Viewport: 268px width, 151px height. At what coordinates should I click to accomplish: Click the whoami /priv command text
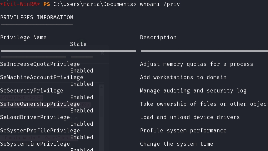coord(160,4)
